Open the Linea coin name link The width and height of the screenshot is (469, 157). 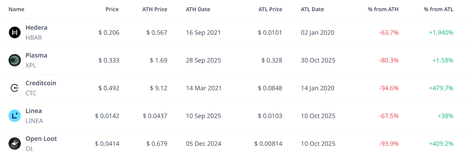click(x=34, y=111)
